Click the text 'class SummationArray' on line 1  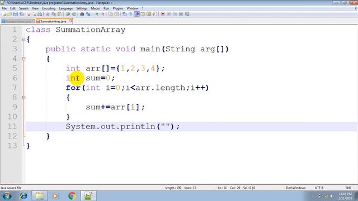tap(76, 30)
